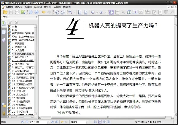The image size is (178, 125).
Task: Open the magnifier tool dropdown arrow
Action: pos(75,12)
